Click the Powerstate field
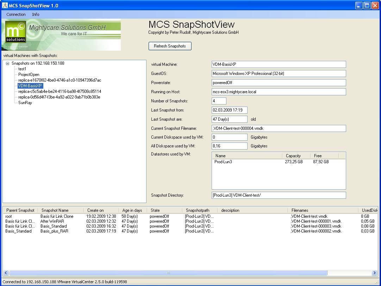The image size is (381, 286). (x=279, y=83)
